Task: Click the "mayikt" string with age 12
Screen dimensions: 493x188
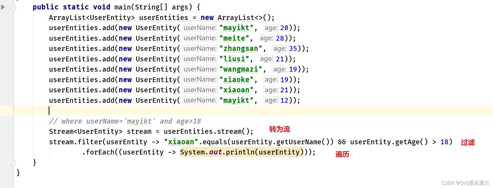Action: 236,100
